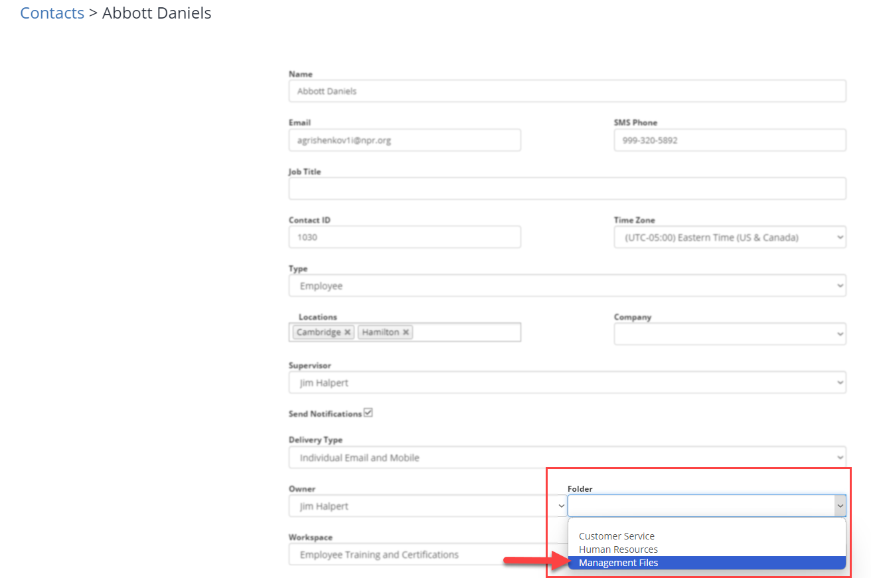Open the Contacts breadcrumb link

(52, 13)
